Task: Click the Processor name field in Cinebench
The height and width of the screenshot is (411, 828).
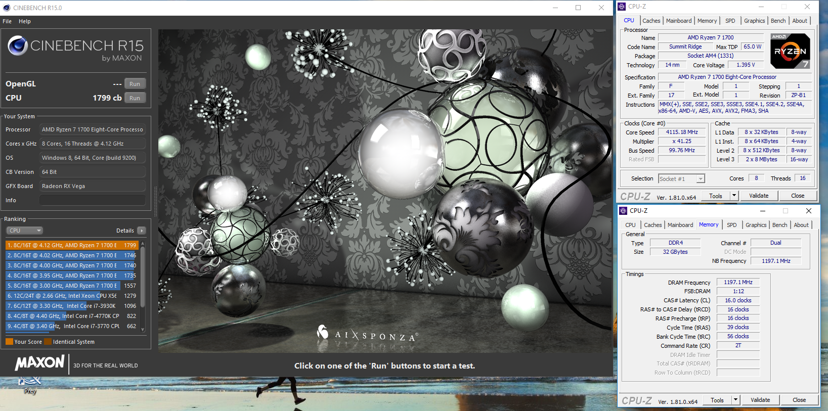Action: (93, 129)
